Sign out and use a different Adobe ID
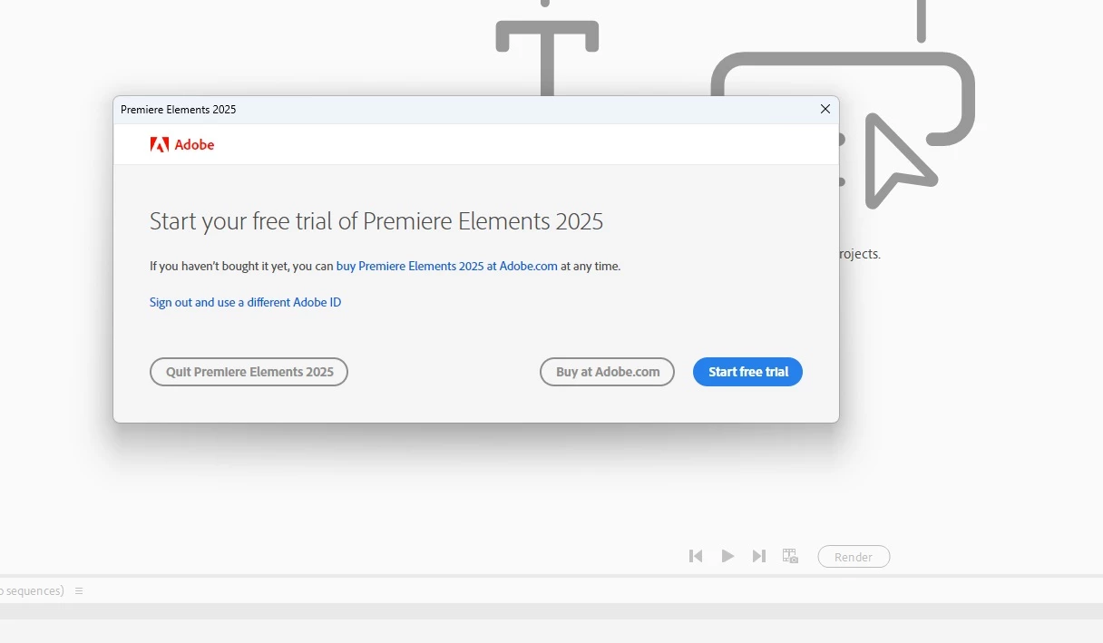Viewport: 1103px width, 643px height. click(x=245, y=303)
